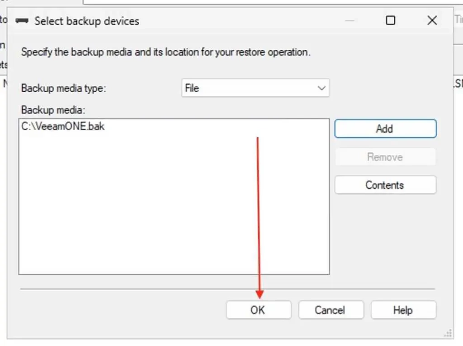463x346 pixels.
Task: Minimize the Select backup devices dialog
Action: click(x=350, y=21)
